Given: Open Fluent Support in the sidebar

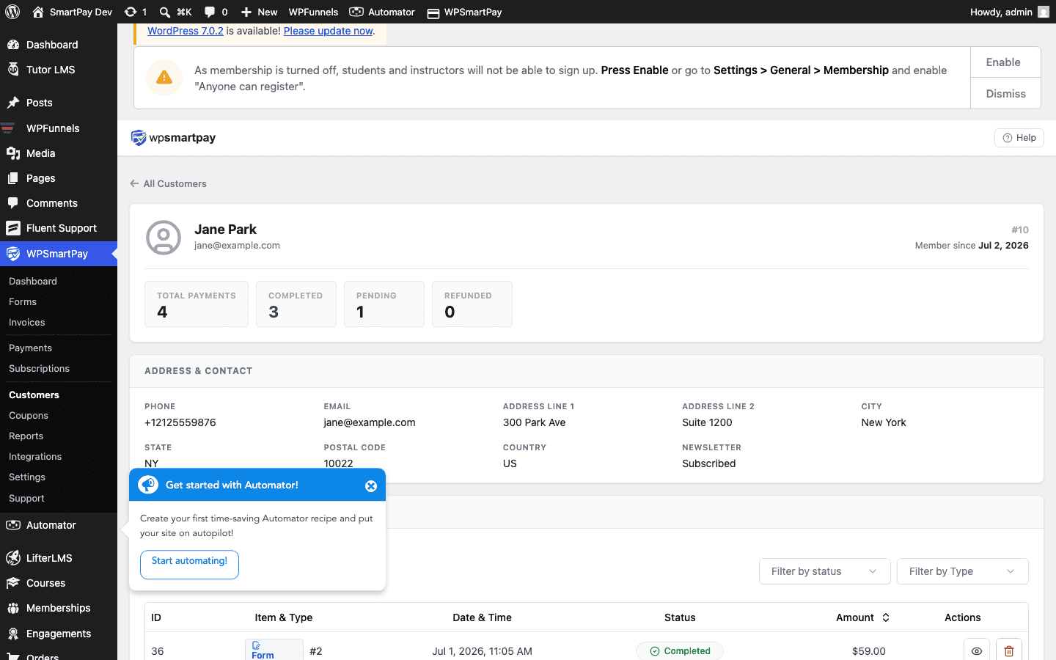Looking at the screenshot, I should click(59, 228).
